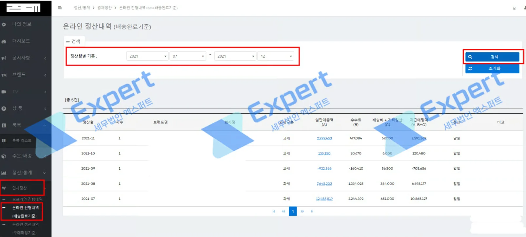
Task: Toggle the sidebar with the hamburger icon
Action: tap(60, 8)
